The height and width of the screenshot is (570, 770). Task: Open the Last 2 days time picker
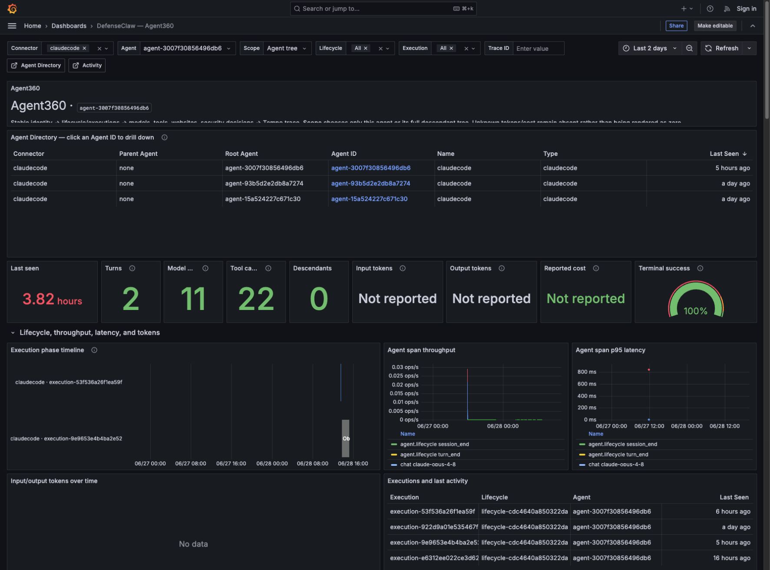(650, 48)
